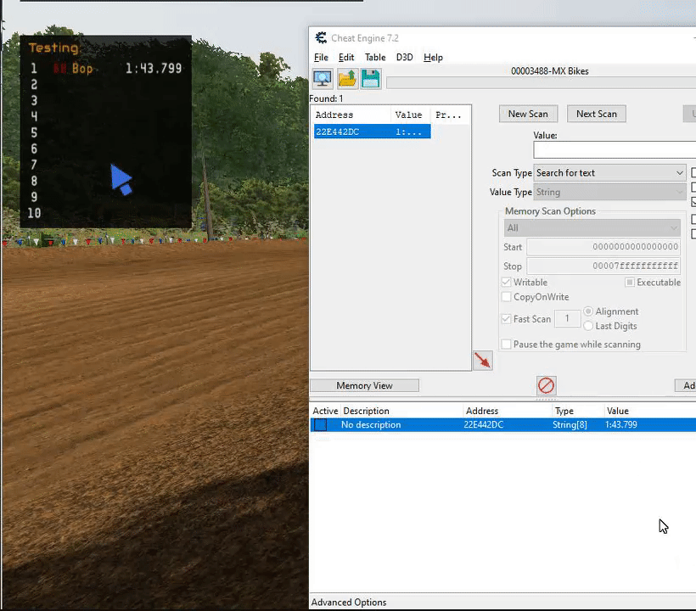696x611 pixels.
Task: Click the Fast Scan alignment value box
Action: (x=567, y=318)
